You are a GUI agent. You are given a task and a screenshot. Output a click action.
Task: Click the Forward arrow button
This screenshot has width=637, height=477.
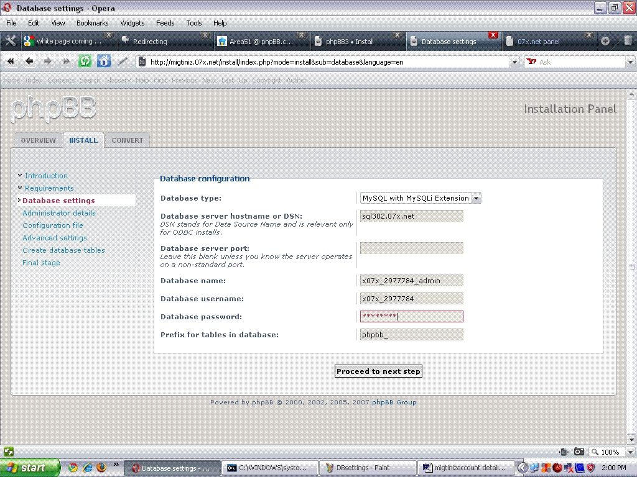47,61
